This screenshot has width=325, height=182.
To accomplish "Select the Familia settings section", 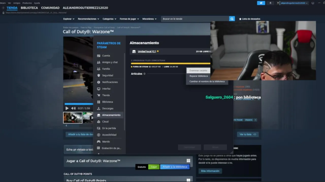I will pos(109,69).
